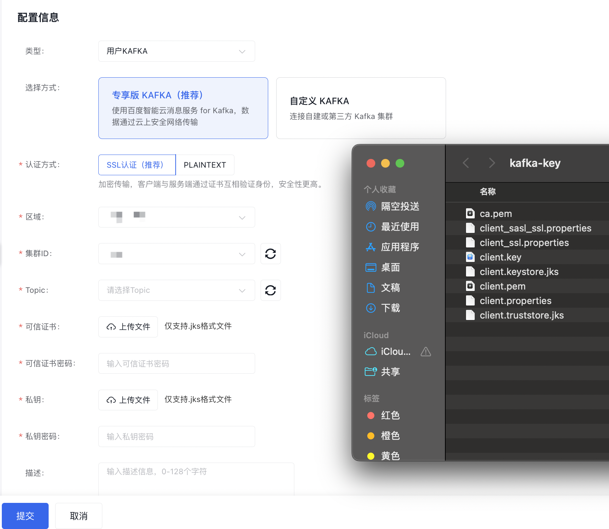Screen dimensions: 609x529
Task: Refresh the Topic list
Action: coord(270,290)
